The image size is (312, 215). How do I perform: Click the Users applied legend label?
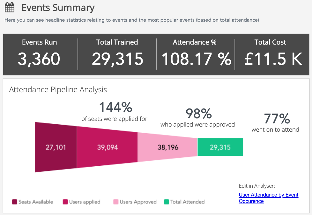tap(85, 202)
